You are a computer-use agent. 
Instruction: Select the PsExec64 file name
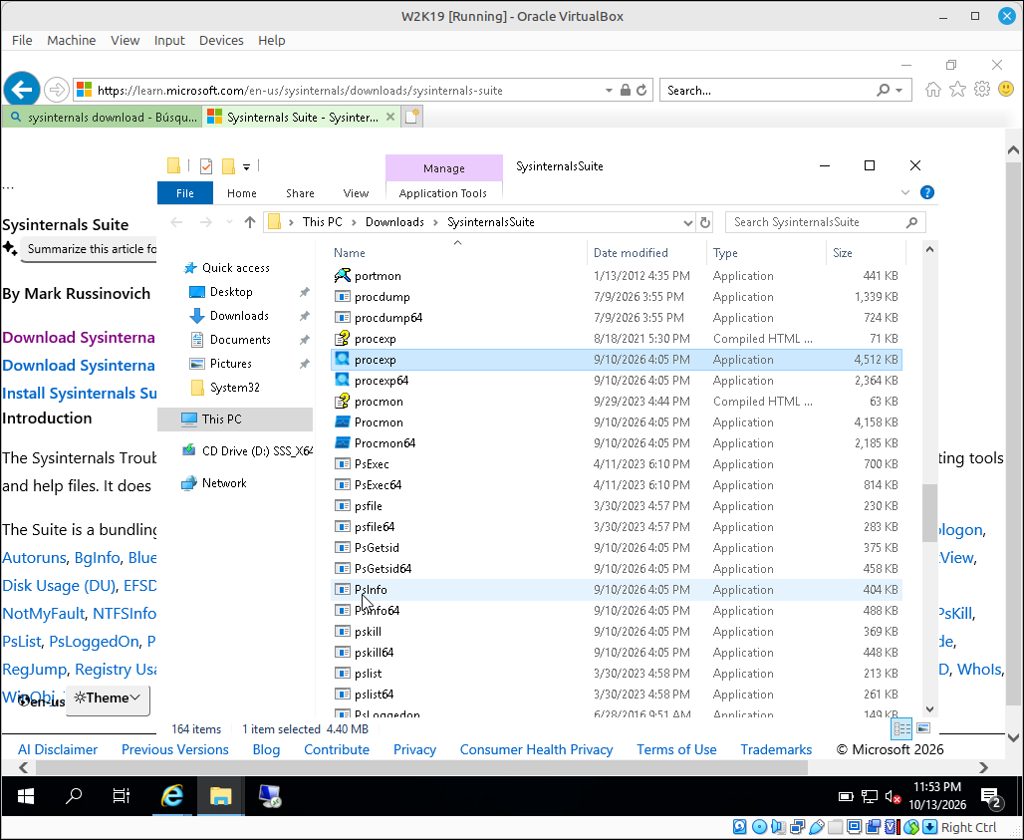379,484
